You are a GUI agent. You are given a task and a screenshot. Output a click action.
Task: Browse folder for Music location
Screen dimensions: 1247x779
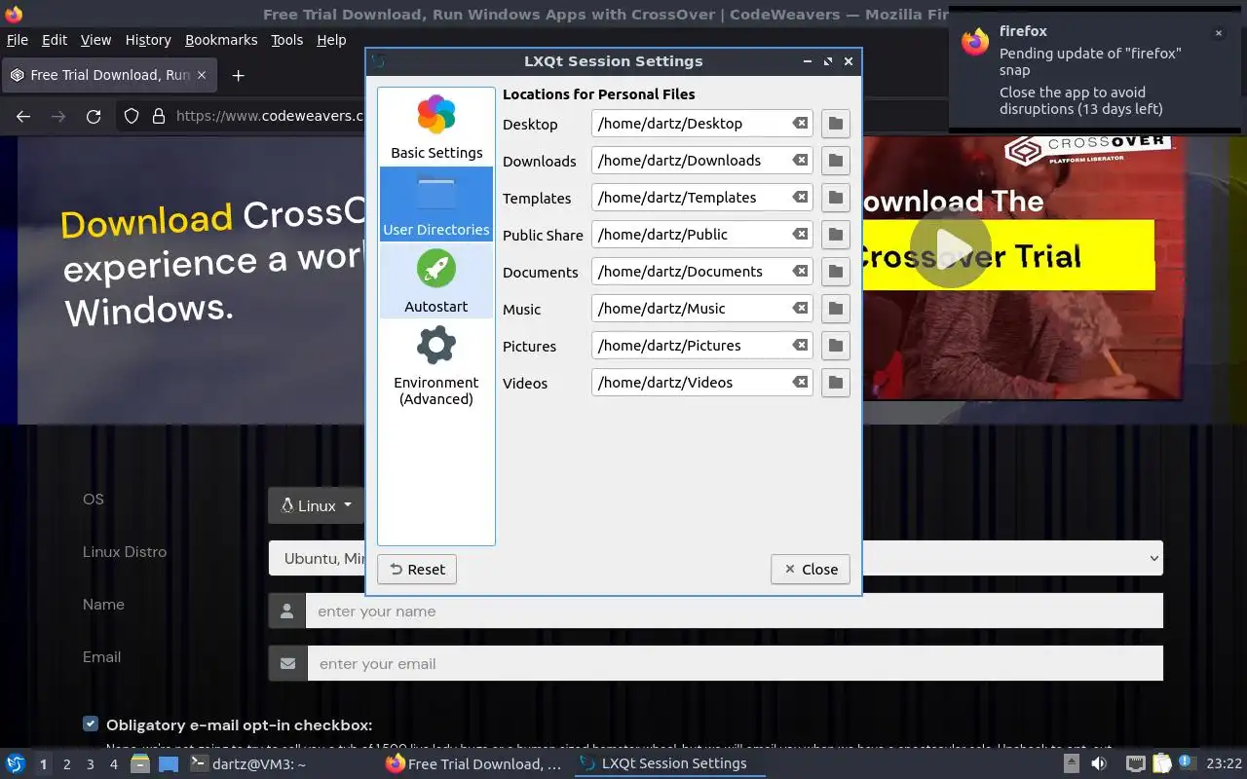pyautogui.click(x=835, y=309)
